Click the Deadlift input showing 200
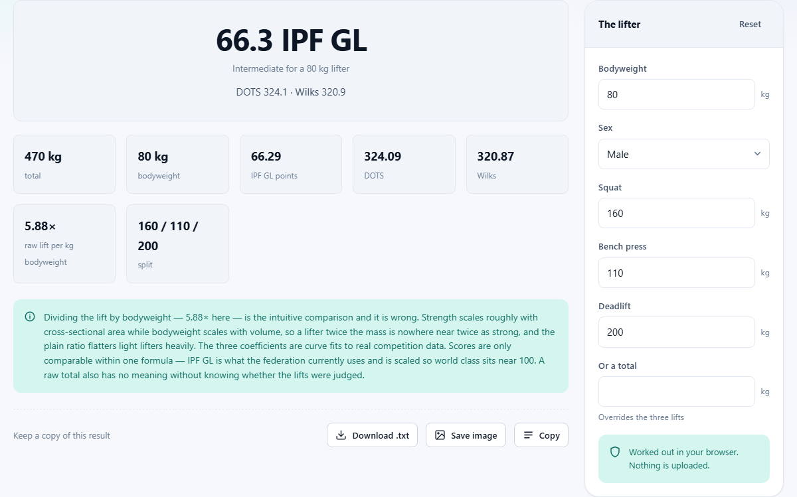 (676, 332)
